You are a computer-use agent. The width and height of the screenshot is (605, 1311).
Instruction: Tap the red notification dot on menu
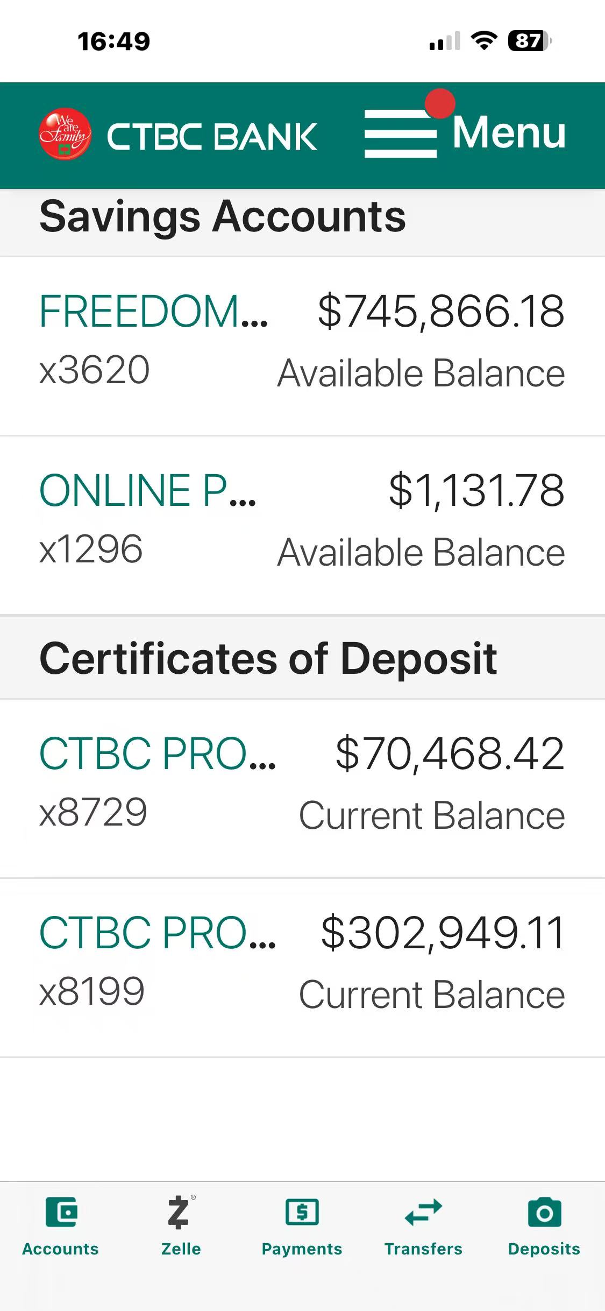coord(440,103)
